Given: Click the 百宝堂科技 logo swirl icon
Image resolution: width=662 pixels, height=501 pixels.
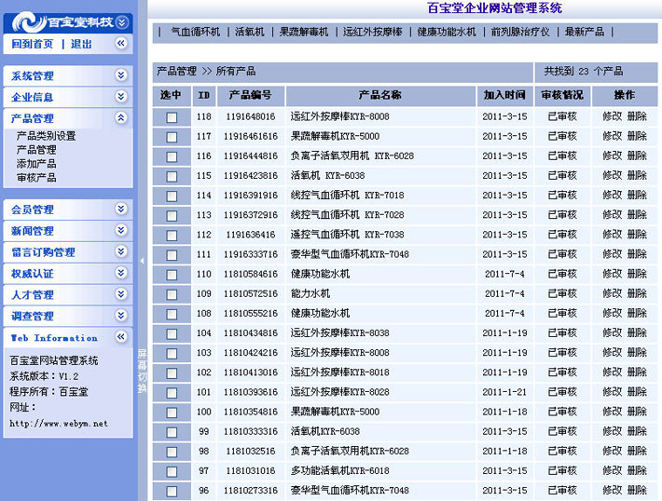Looking at the screenshot, I should (x=29, y=22).
